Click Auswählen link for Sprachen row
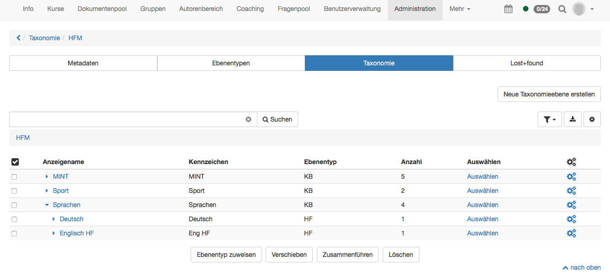This screenshot has width=610, height=277. point(482,205)
